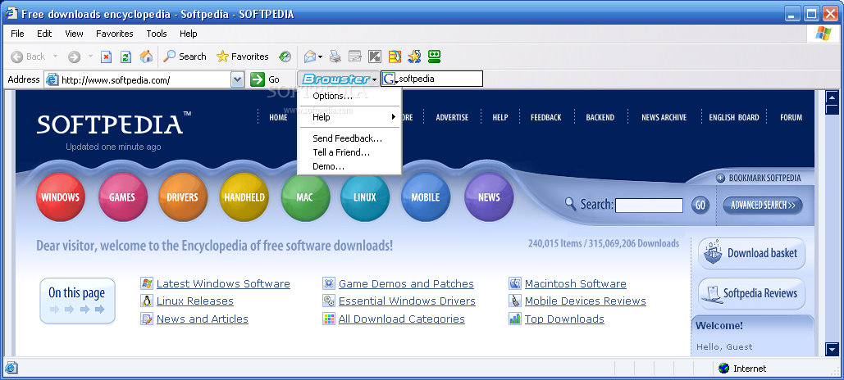Open Game Demos and Patches link
Viewport: 844px width, 380px height.
pyautogui.click(x=406, y=284)
